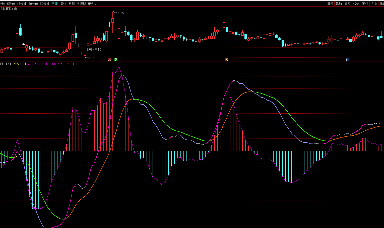The image size is (384, 228).
Task: Expand the 前复权 dropdown arrow
Action: (x=16, y=9)
